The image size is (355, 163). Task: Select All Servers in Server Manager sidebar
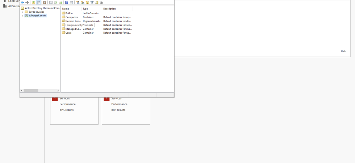pyautogui.click(x=14, y=6)
